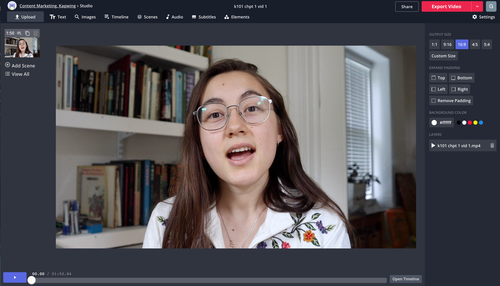Open the Custom Size options

point(443,56)
